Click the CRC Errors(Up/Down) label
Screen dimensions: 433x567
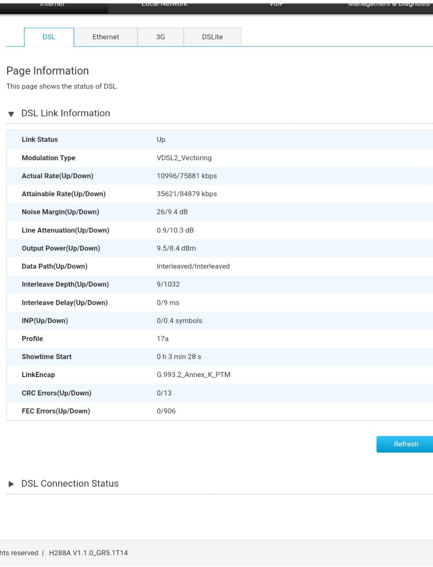tap(57, 393)
